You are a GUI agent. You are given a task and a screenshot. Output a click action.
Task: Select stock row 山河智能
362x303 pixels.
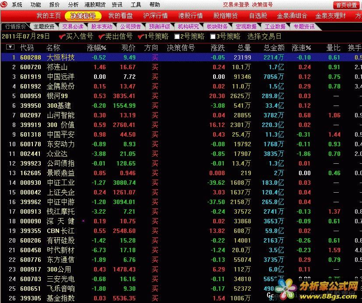[x=181, y=115]
